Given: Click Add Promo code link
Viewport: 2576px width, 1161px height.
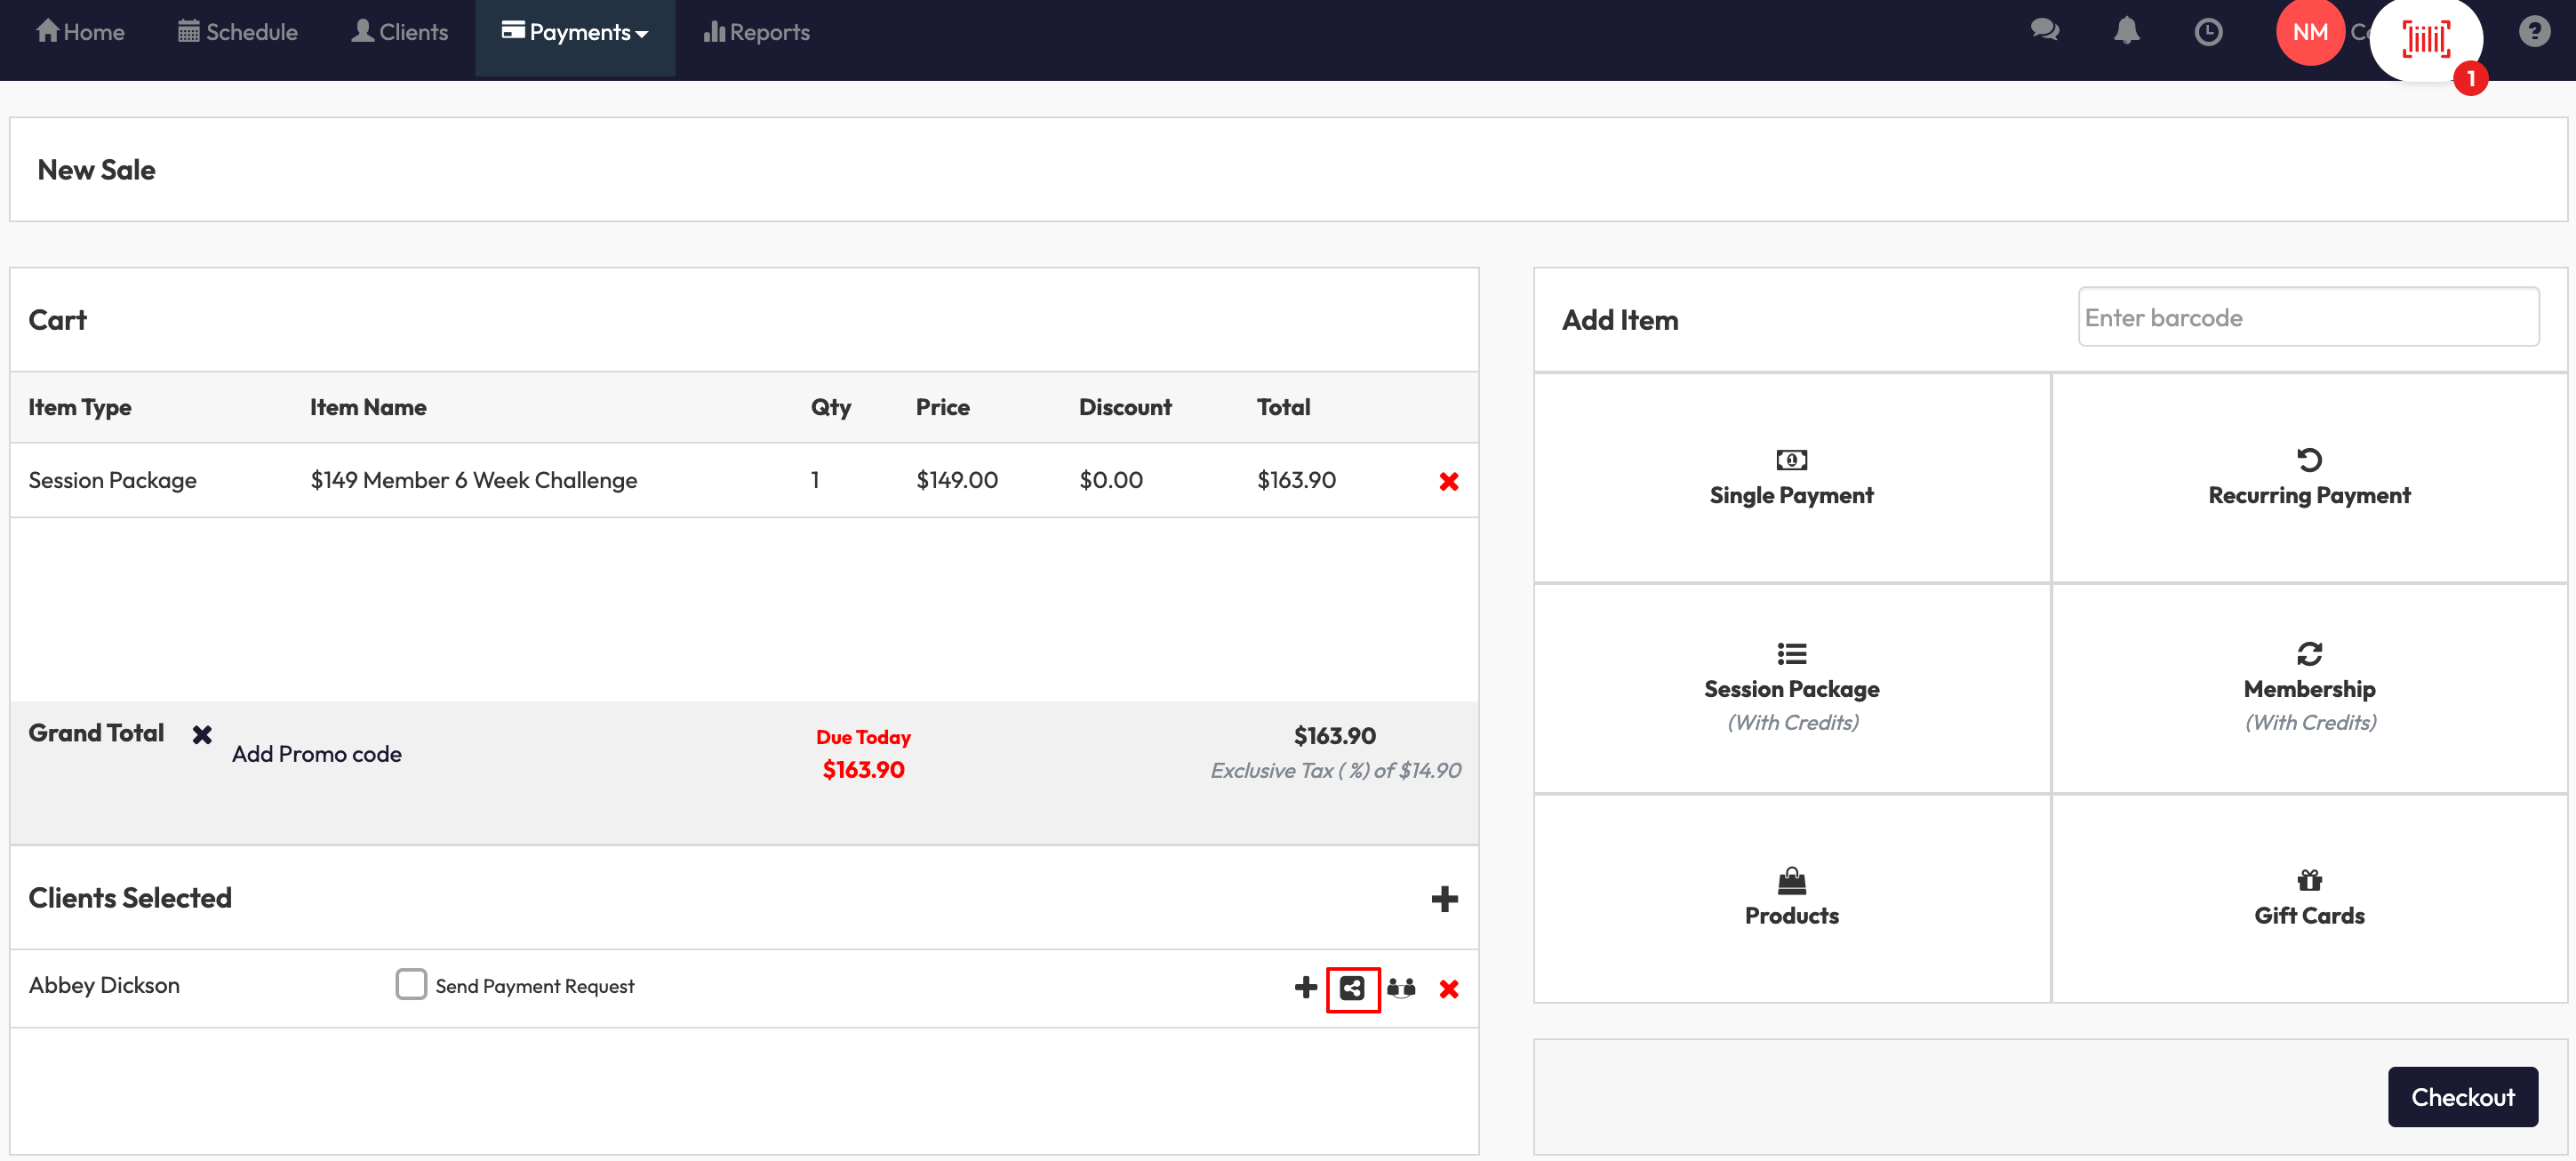Looking at the screenshot, I should point(316,753).
